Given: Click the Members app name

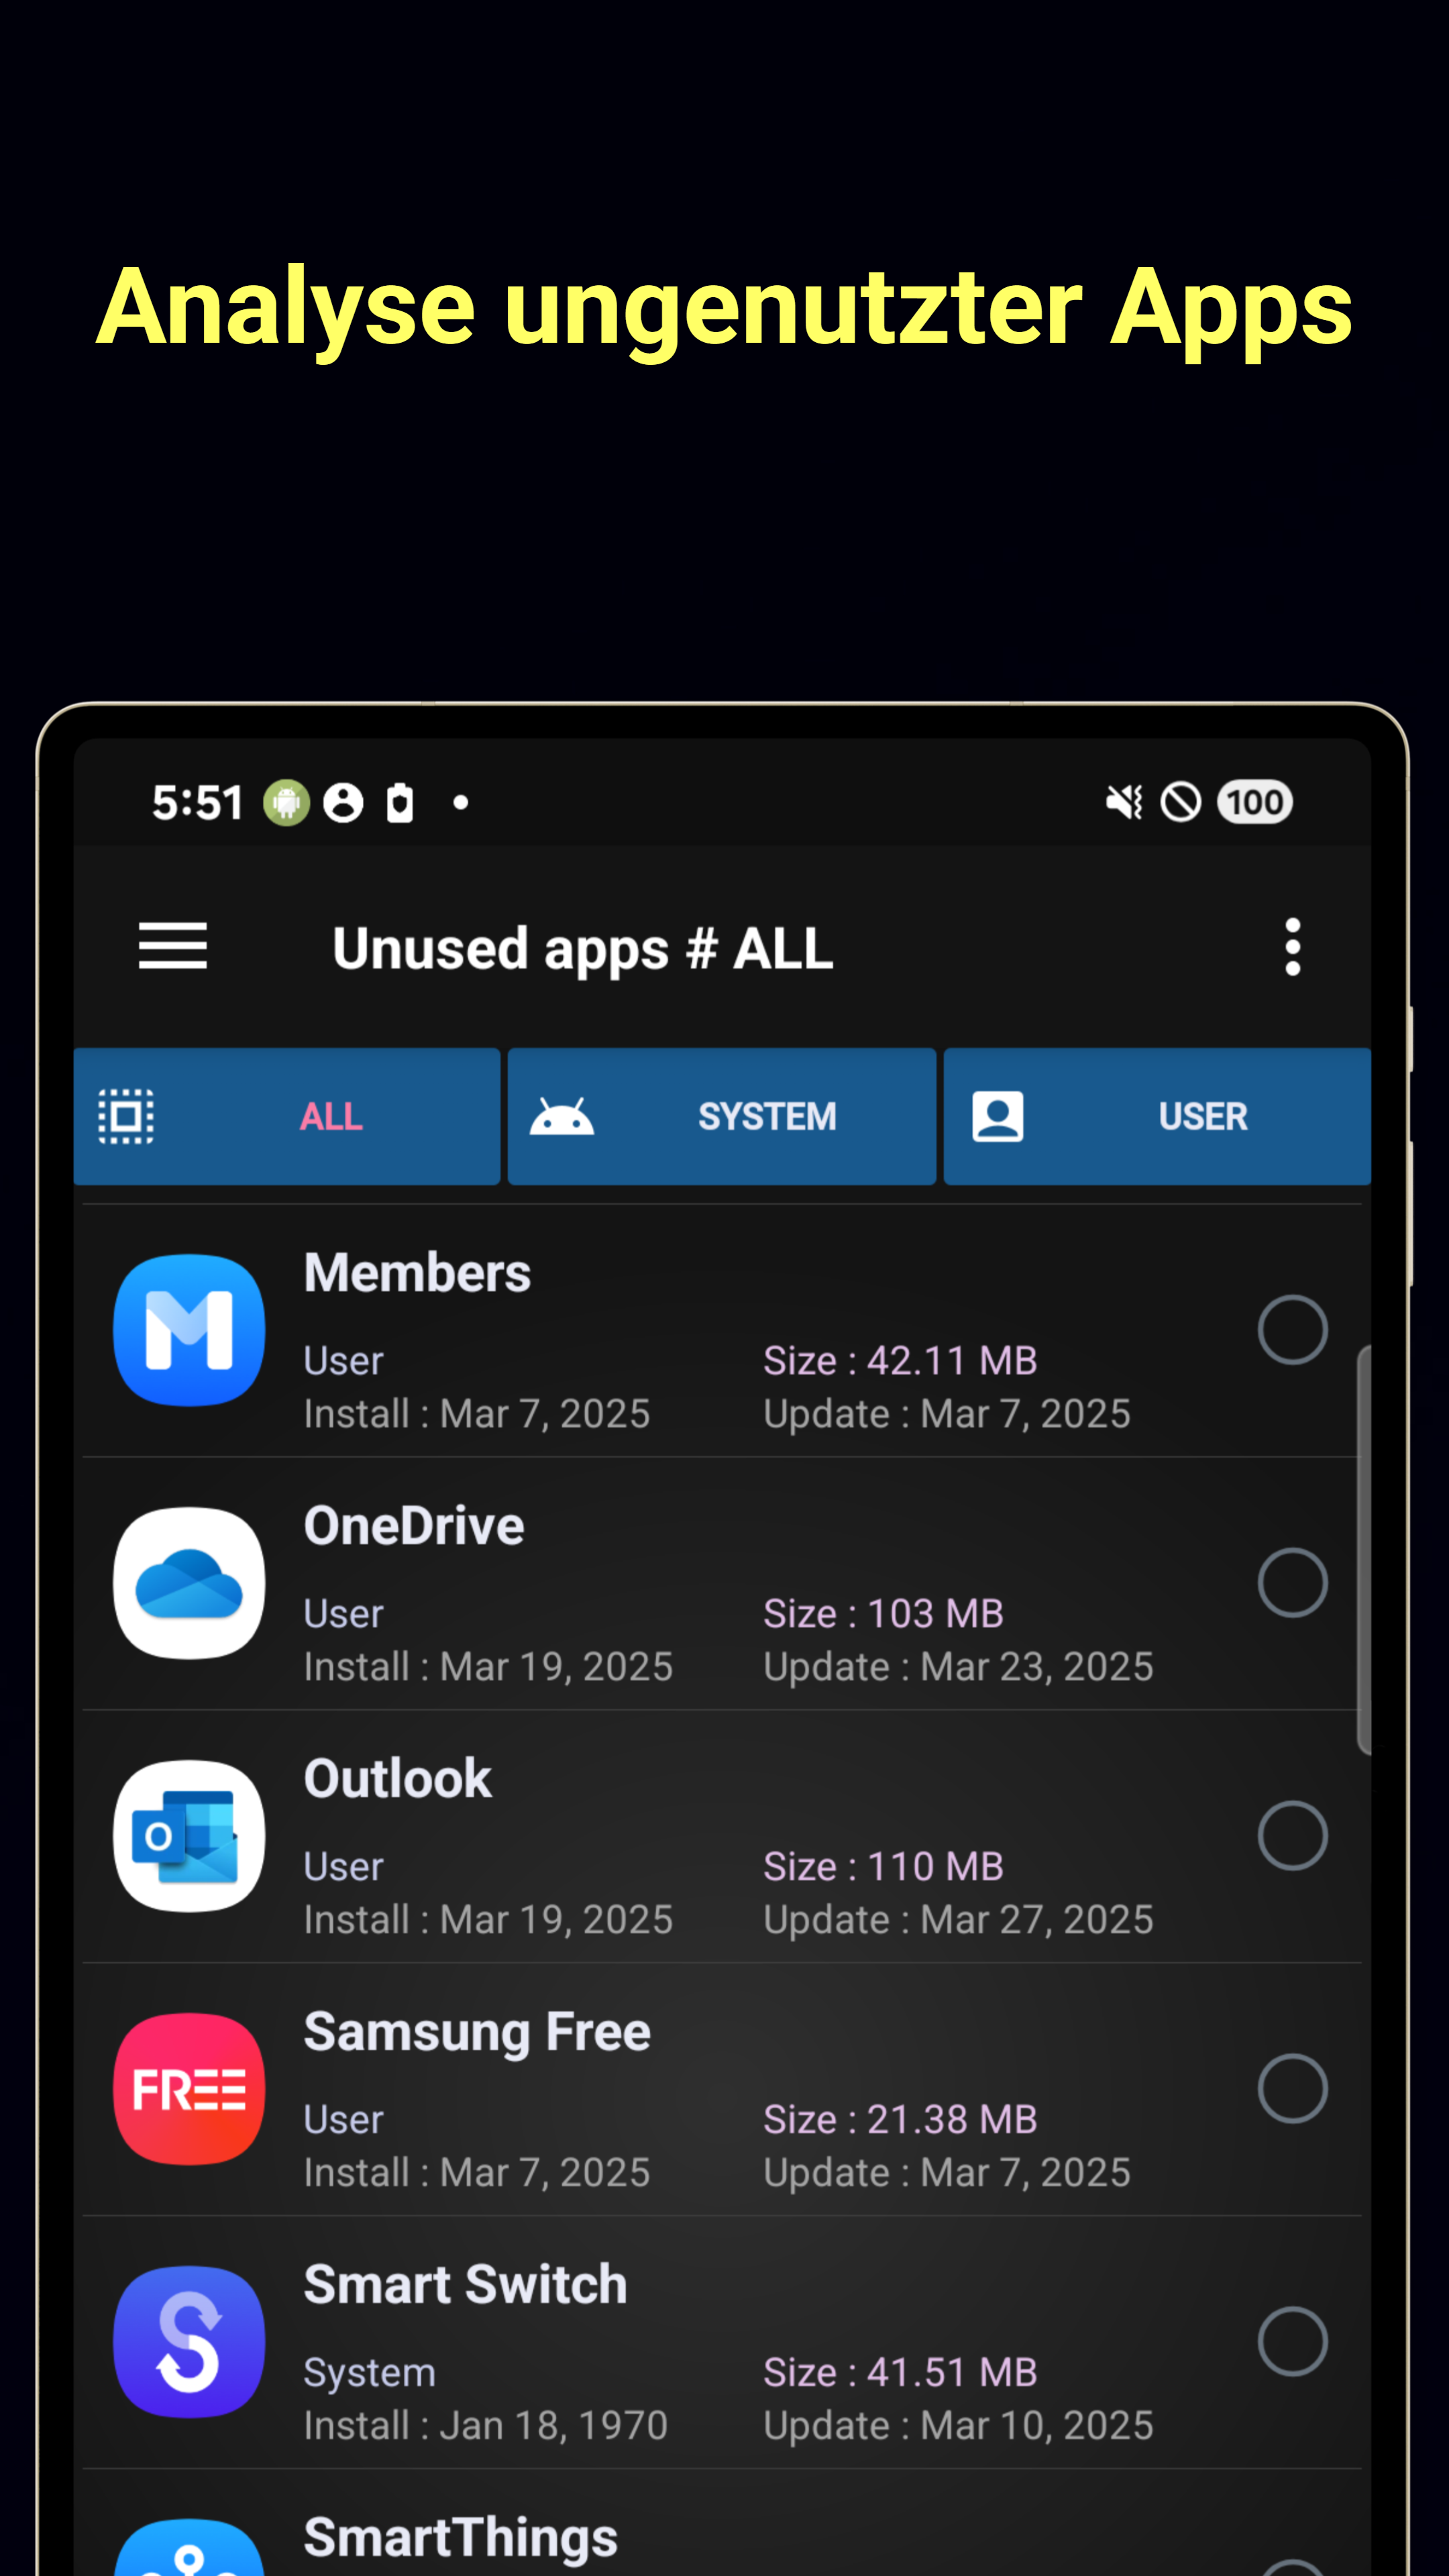Looking at the screenshot, I should coord(417,1273).
